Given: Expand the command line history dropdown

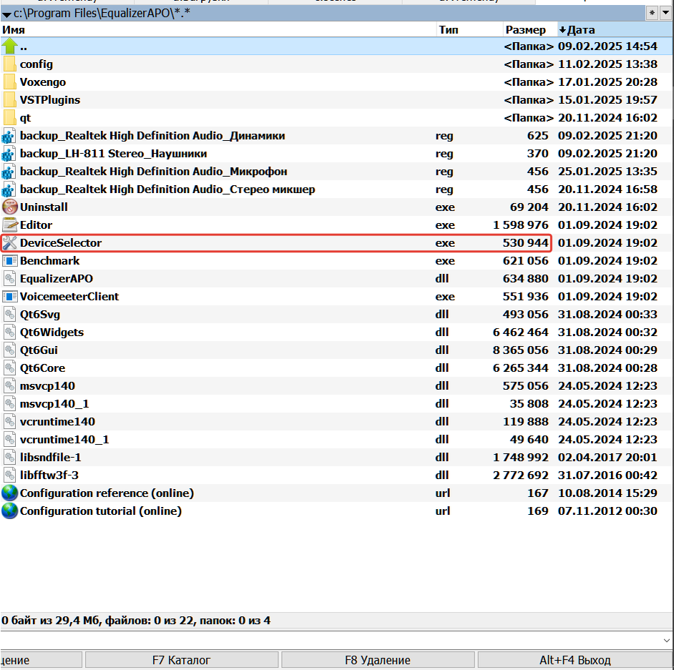Looking at the screenshot, I should point(667,641).
